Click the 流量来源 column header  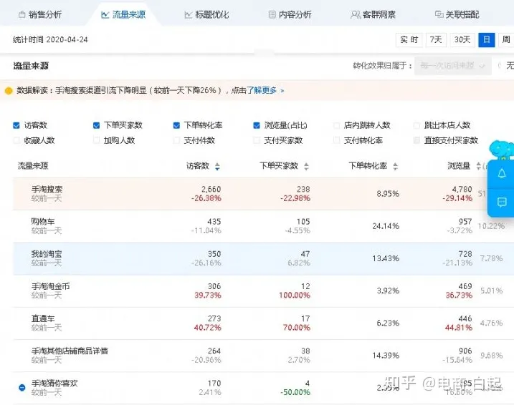(x=33, y=166)
